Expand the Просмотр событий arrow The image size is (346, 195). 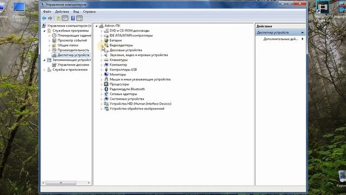coord(50,41)
